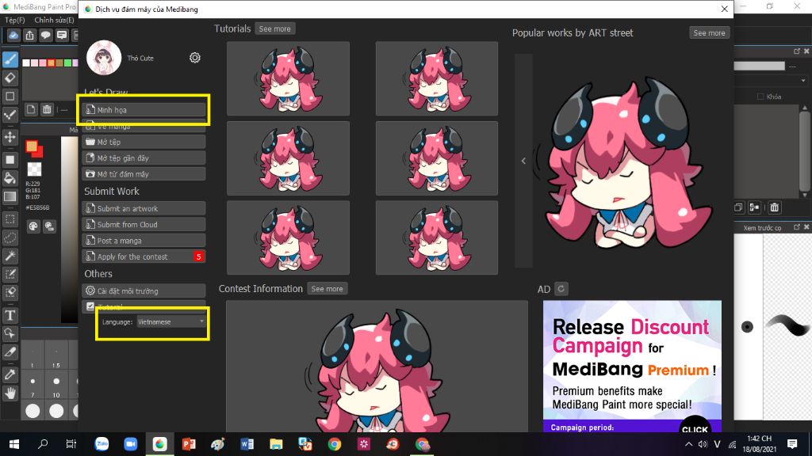812x456 pixels.
Task: Adjust the layer opacity slider
Action: (x=759, y=66)
